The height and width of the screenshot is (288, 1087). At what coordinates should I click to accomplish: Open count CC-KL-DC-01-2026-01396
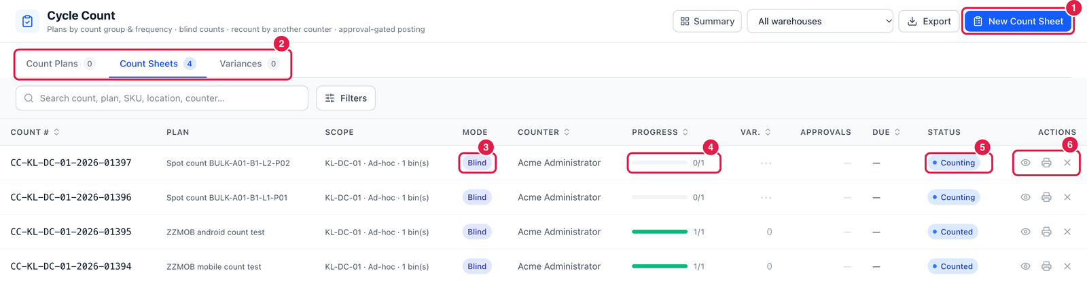pyautogui.click(x=71, y=197)
